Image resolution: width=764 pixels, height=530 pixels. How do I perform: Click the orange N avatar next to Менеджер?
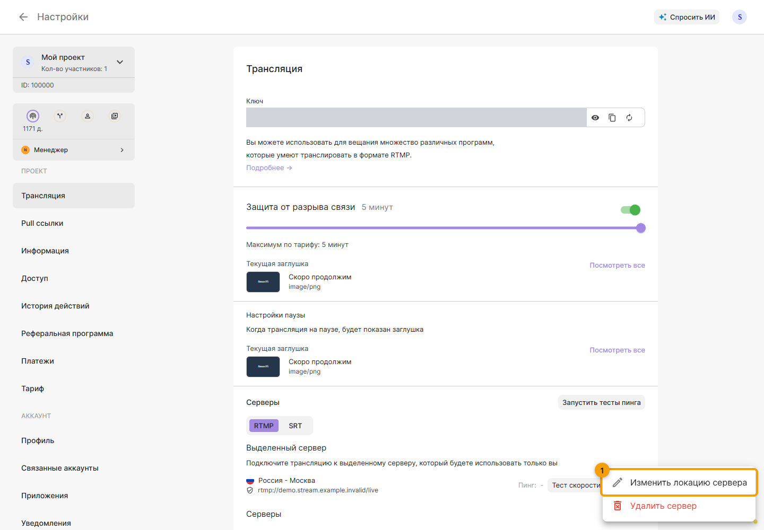(25, 150)
